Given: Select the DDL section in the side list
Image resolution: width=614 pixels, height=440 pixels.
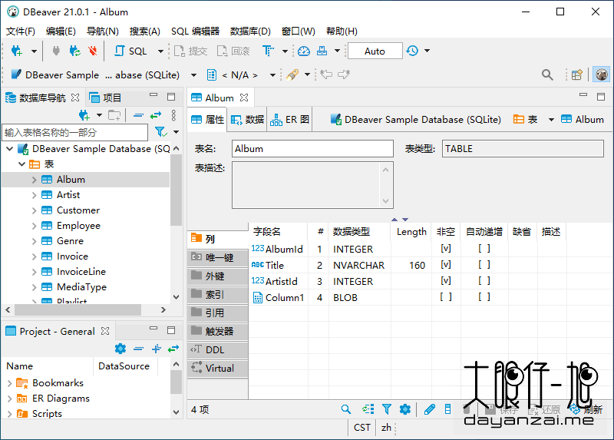Looking at the screenshot, I should click(216, 349).
